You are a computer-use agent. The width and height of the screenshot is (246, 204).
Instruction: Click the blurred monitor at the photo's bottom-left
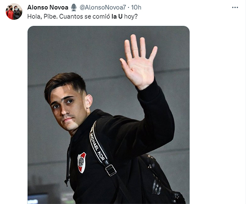(38, 199)
